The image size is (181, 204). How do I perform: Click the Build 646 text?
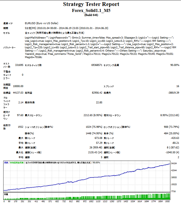click(x=91, y=15)
